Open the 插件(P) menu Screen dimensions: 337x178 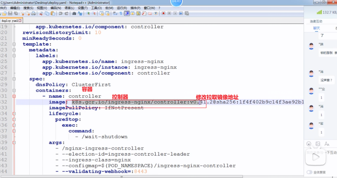coord(135,8)
